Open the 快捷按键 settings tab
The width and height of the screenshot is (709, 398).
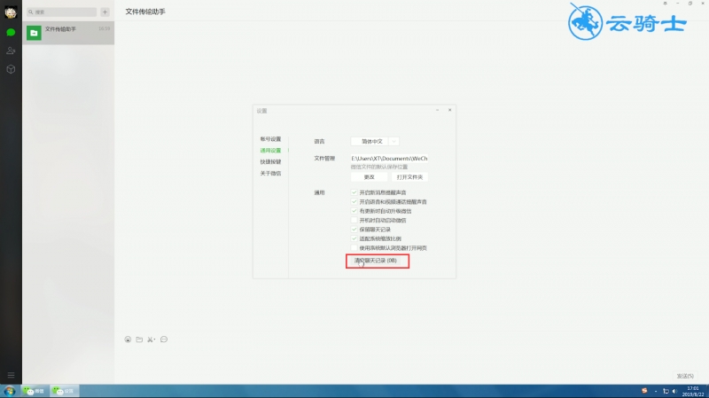[x=270, y=162]
